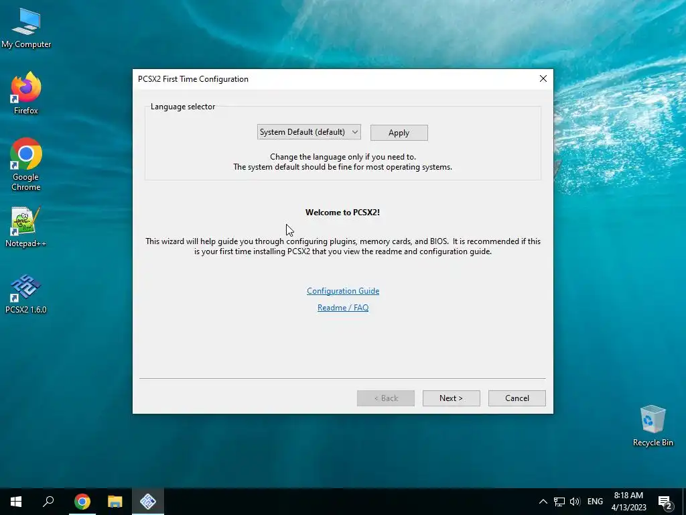Click the Apply language button

coord(399,133)
